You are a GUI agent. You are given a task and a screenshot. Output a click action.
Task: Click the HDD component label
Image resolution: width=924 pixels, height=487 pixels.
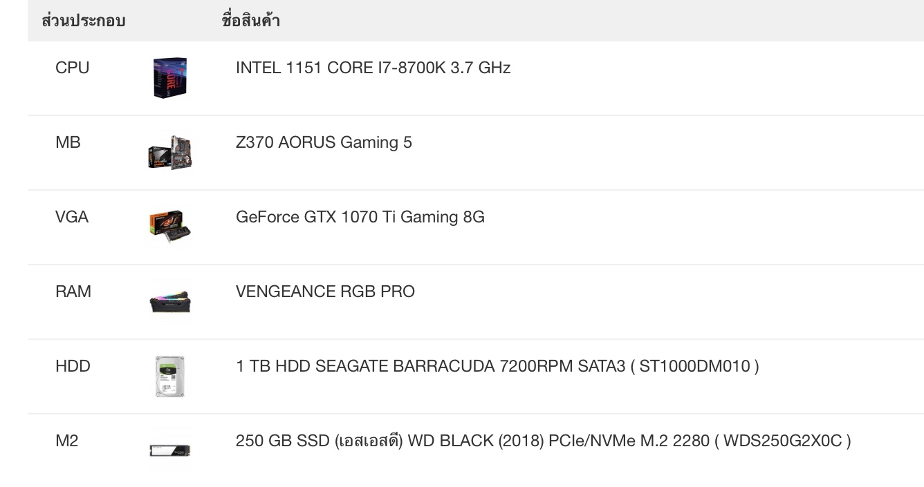73,366
